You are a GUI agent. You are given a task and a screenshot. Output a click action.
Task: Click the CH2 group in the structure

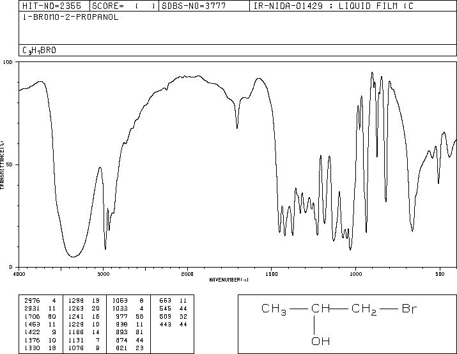[364, 309]
